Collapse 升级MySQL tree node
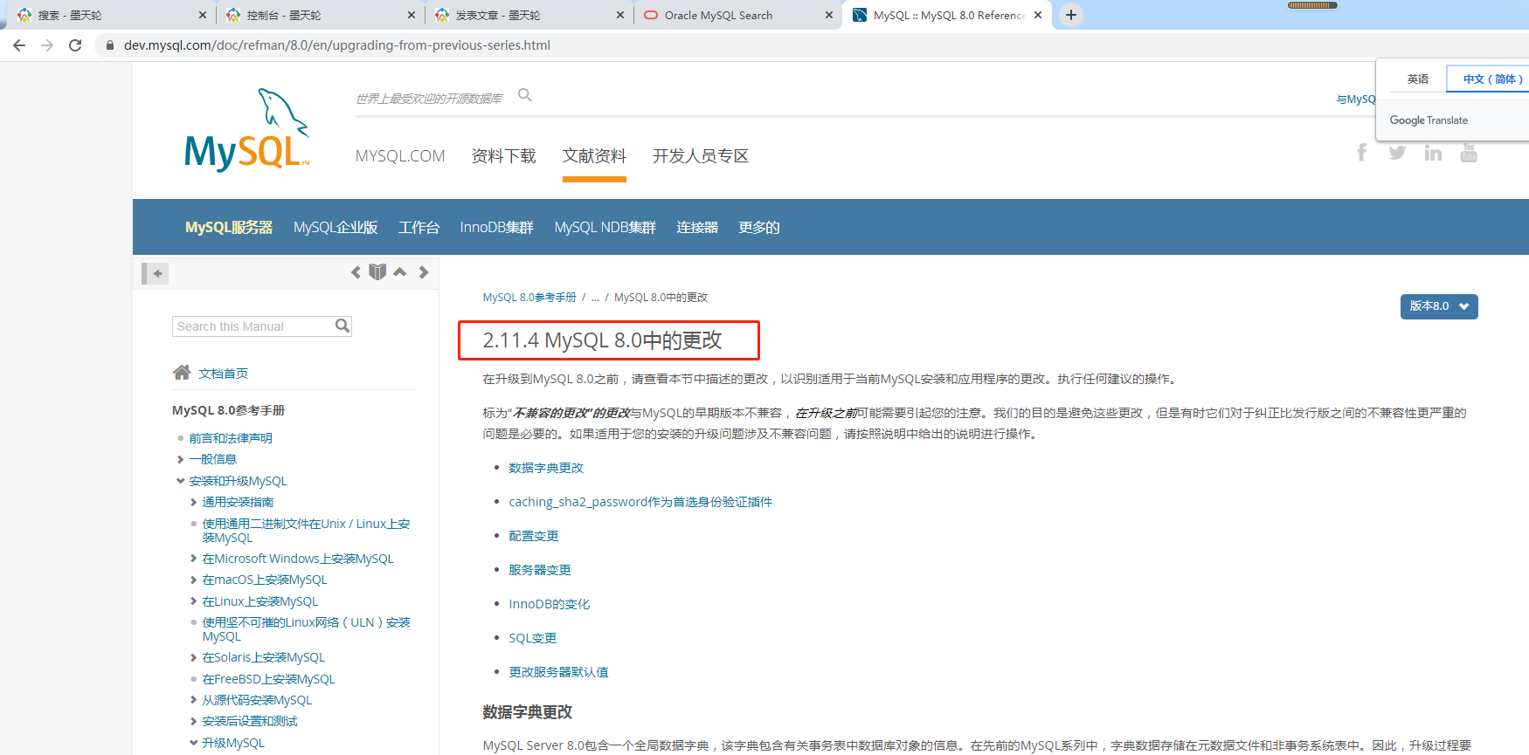Viewport: 1529px width, 755px height. tap(194, 743)
